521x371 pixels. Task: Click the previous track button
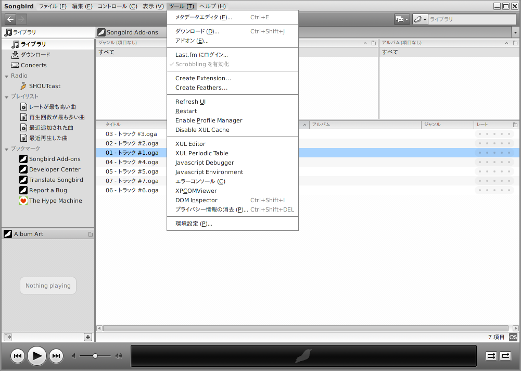click(x=18, y=356)
